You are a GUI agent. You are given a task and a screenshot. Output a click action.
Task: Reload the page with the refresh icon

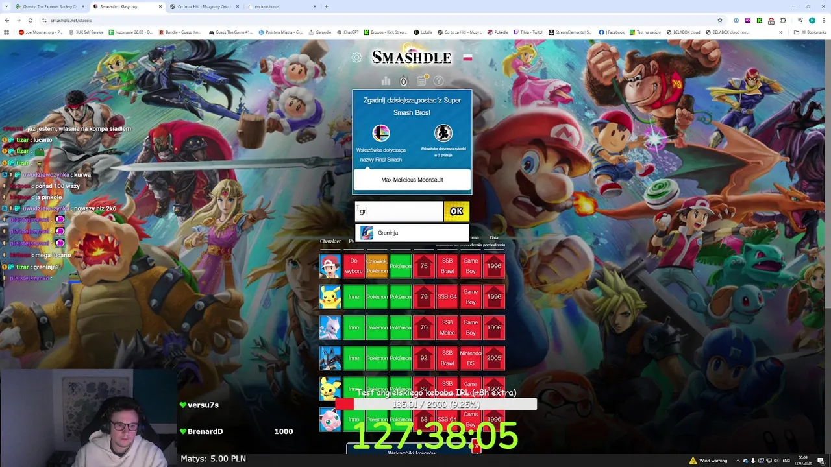(30, 20)
